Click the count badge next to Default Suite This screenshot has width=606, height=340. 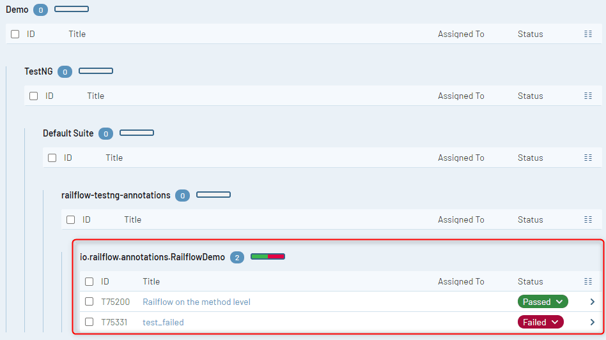click(106, 134)
